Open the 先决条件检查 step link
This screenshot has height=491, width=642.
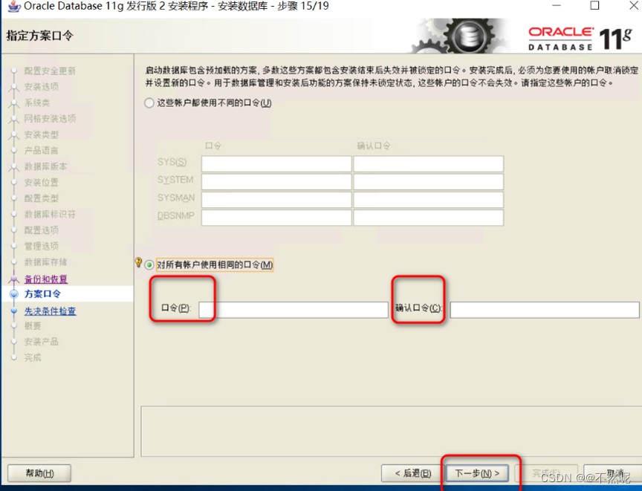coord(50,311)
